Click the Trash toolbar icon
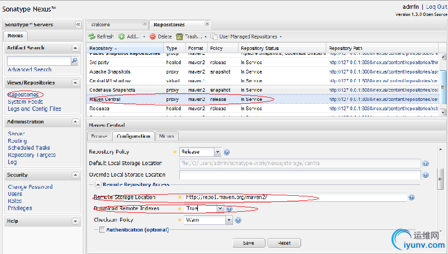The height and width of the screenshot is (254, 448). click(179, 36)
